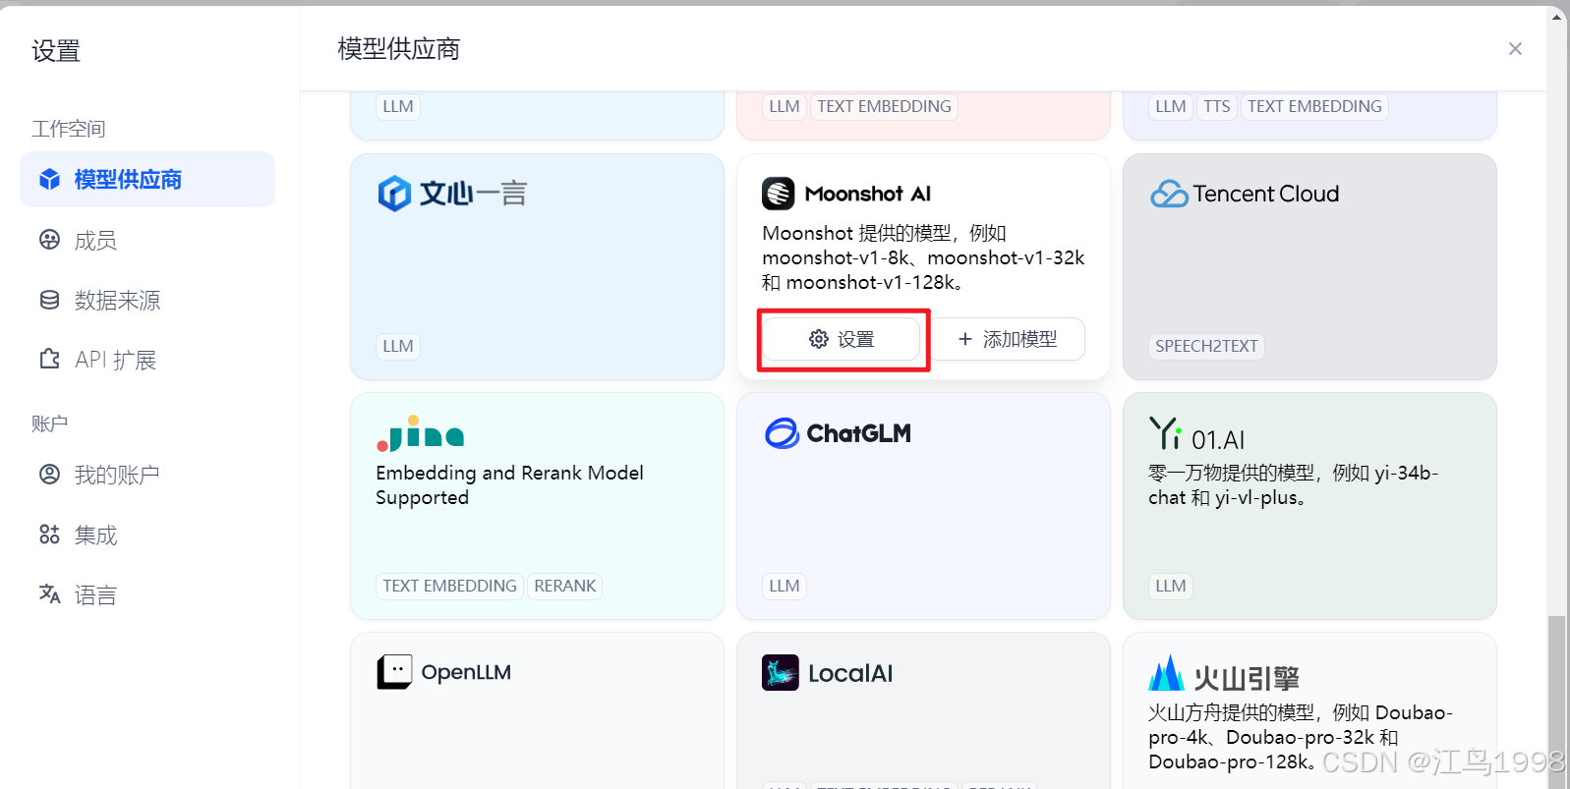Click the 模型供应商 cube icon in sidebar
This screenshot has width=1570, height=789.
point(49,180)
